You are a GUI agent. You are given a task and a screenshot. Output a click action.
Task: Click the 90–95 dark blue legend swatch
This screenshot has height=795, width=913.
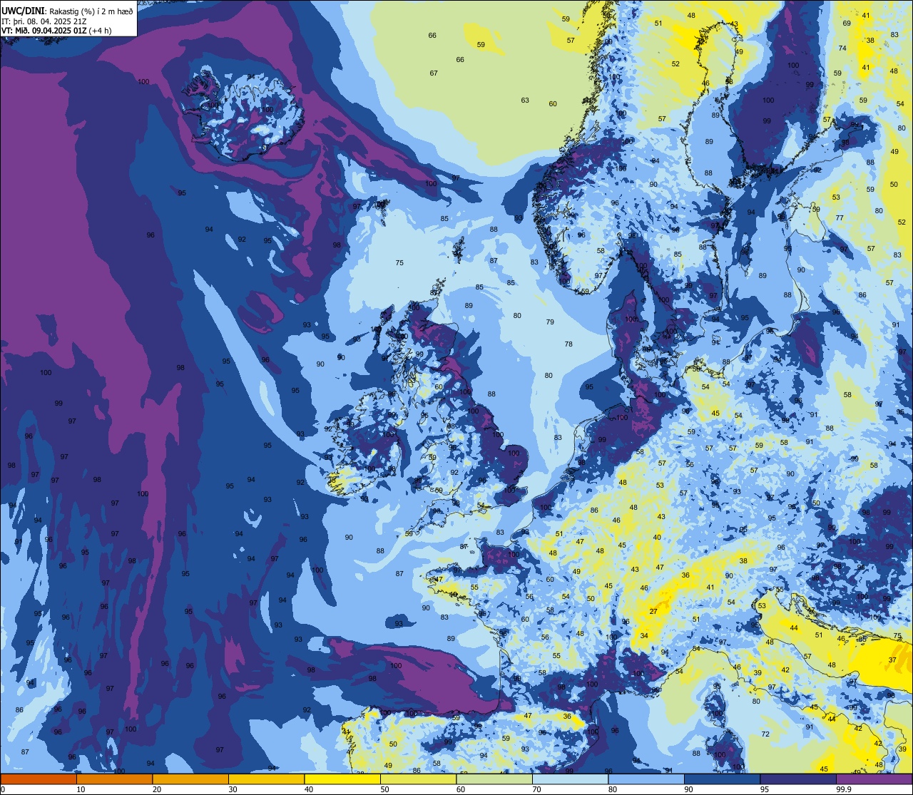pyautogui.click(x=722, y=779)
